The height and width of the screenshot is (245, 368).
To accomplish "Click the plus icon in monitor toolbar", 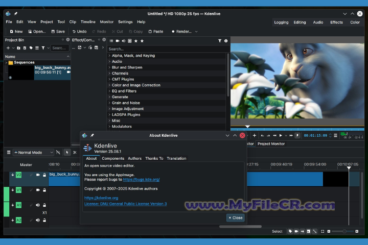I will pyautogui.click(x=255, y=135).
